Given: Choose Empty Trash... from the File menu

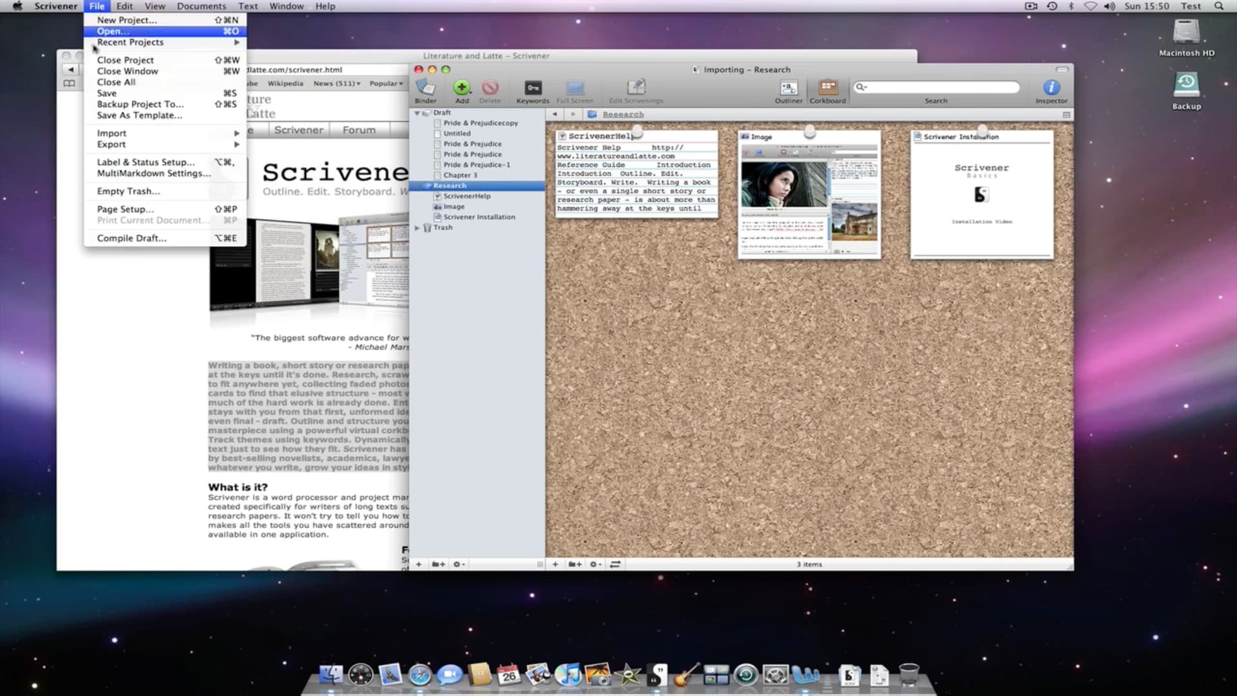Looking at the screenshot, I should pyautogui.click(x=165, y=191).
